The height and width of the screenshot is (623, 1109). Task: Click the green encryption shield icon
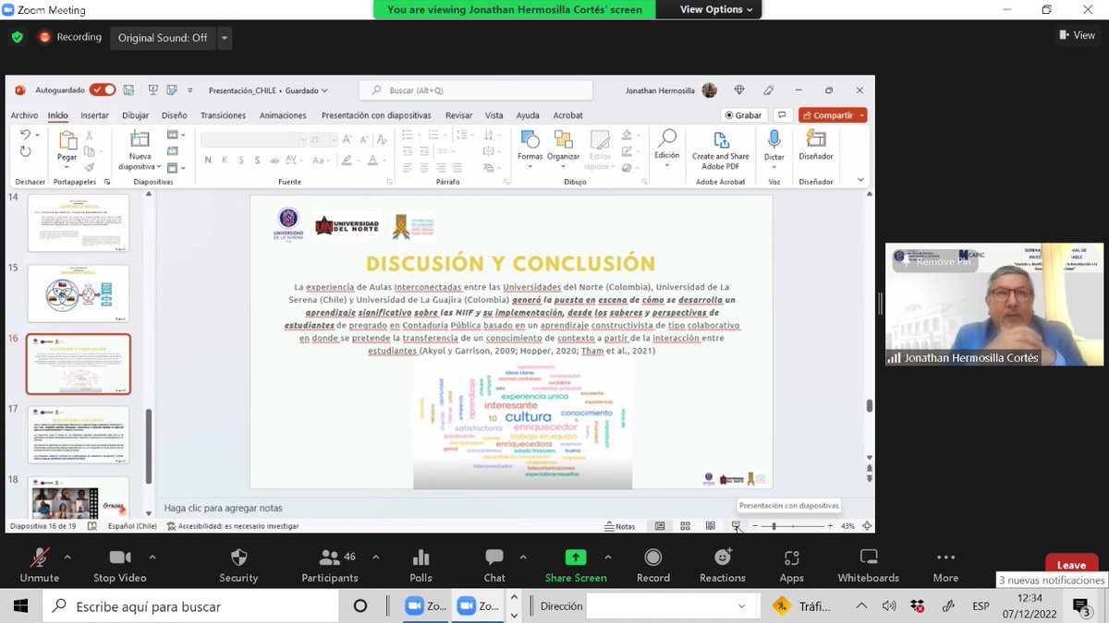click(x=17, y=37)
